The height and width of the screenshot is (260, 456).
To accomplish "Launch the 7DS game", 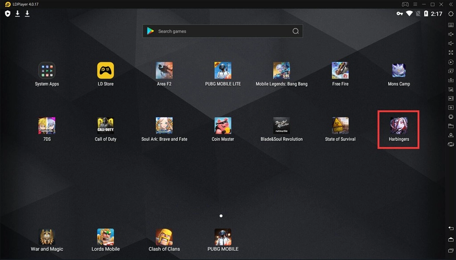I will point(47,126).
